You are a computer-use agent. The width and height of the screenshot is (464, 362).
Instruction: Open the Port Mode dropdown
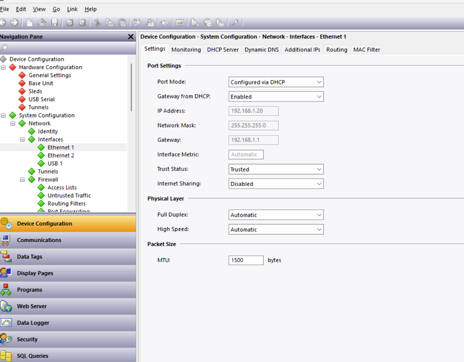[x=276, y=82]
